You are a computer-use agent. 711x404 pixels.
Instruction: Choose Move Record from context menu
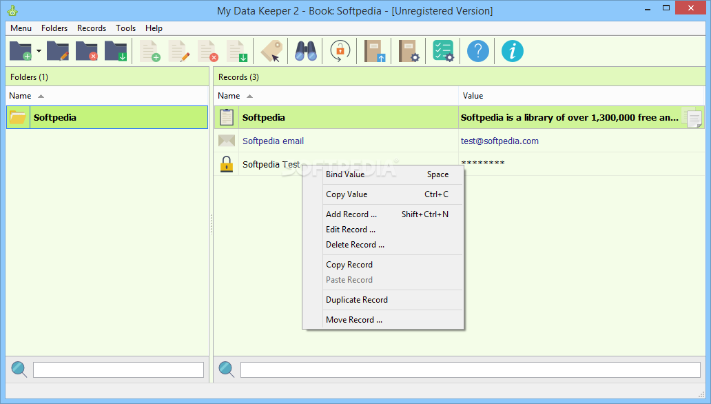pyautogui.click(x=383, y=320)
